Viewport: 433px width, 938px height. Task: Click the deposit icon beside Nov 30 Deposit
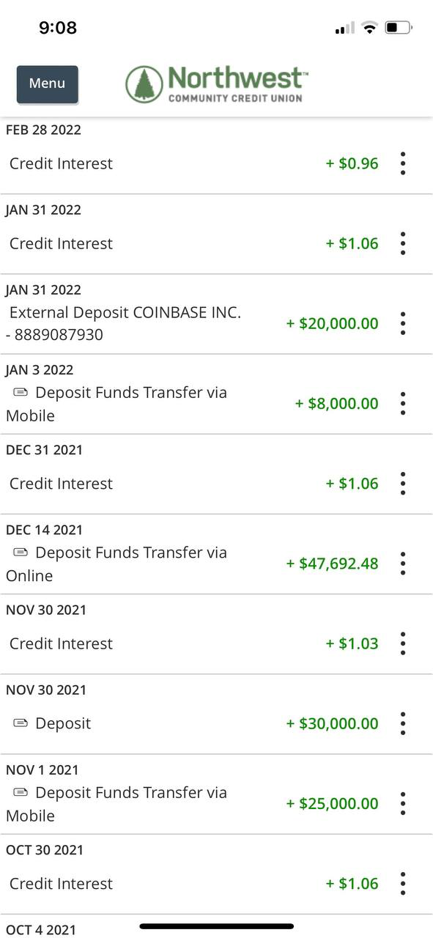(x=19, y=723)
